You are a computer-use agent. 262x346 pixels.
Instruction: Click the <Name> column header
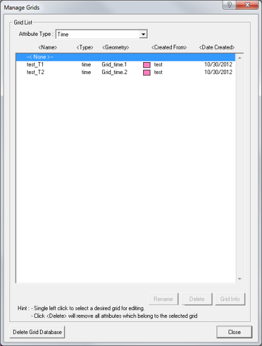(x=48, y=47)
